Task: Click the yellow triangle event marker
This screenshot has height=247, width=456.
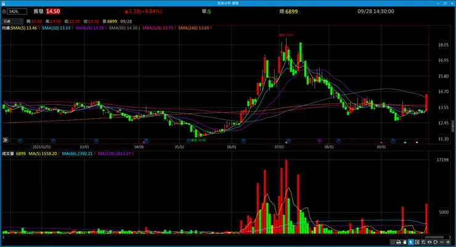Action: pyautogui.click(x=417, y=142)
